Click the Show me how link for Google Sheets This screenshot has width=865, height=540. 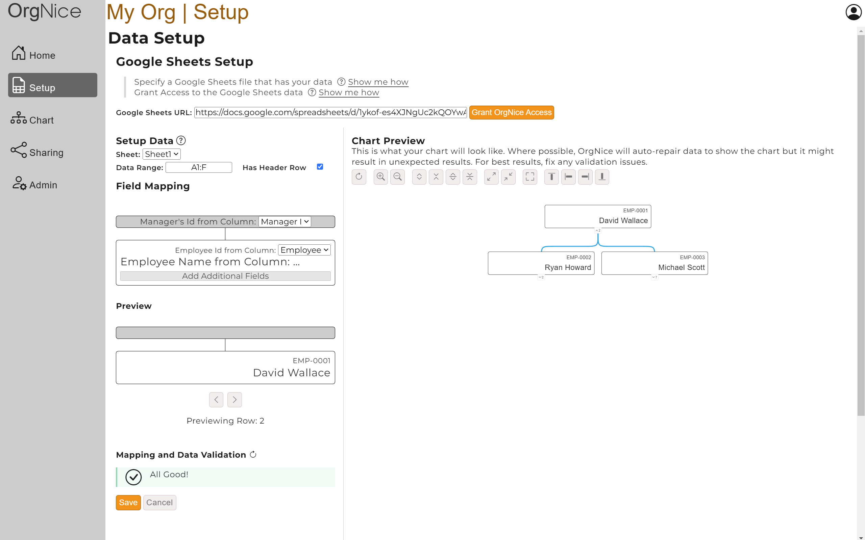pos(377,81)
